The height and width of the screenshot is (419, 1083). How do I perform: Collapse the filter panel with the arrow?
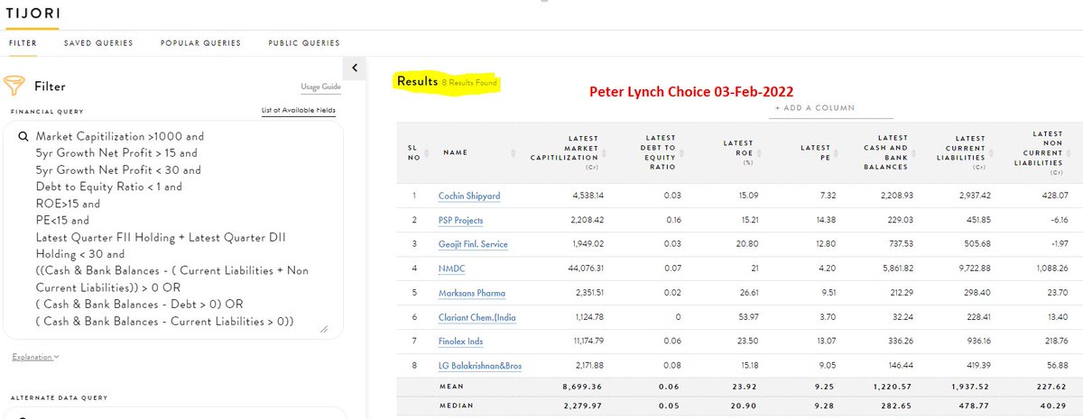355,68
